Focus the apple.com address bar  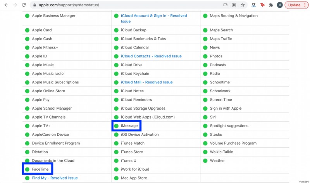pyautogui.click(x=116, y=5)
